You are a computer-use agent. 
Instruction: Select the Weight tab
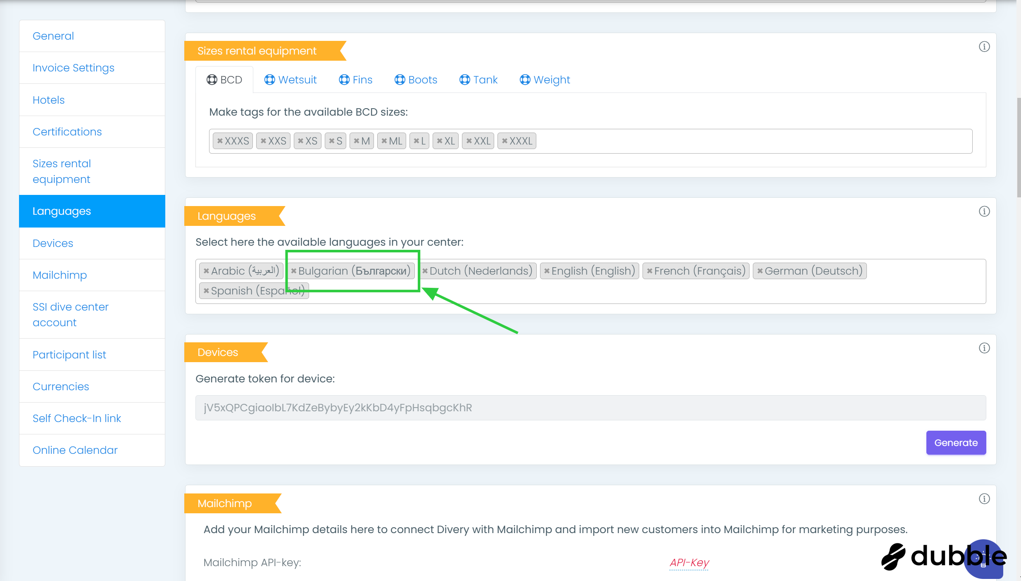[545, 80]
